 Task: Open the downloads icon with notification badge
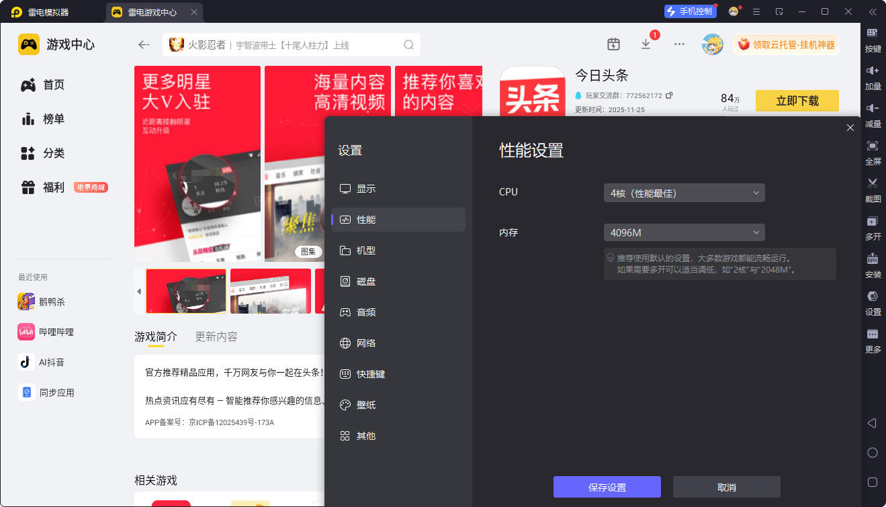click(646, 44)
